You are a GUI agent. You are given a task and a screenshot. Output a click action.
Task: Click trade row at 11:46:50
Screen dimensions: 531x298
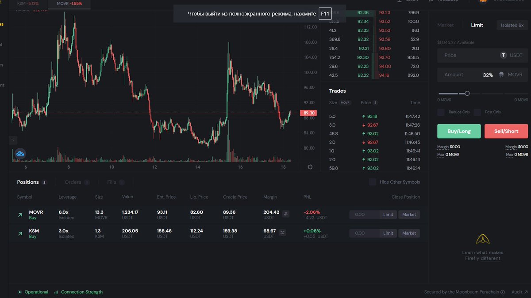pos(374,134)
